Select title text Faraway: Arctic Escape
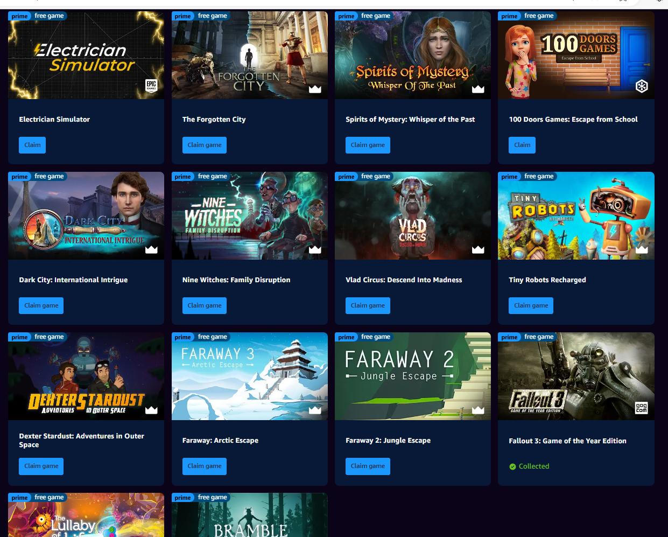This screenshot has width=668, height=537. click(x=220, y=441)
